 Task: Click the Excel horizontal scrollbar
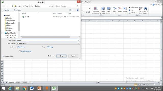127,83
